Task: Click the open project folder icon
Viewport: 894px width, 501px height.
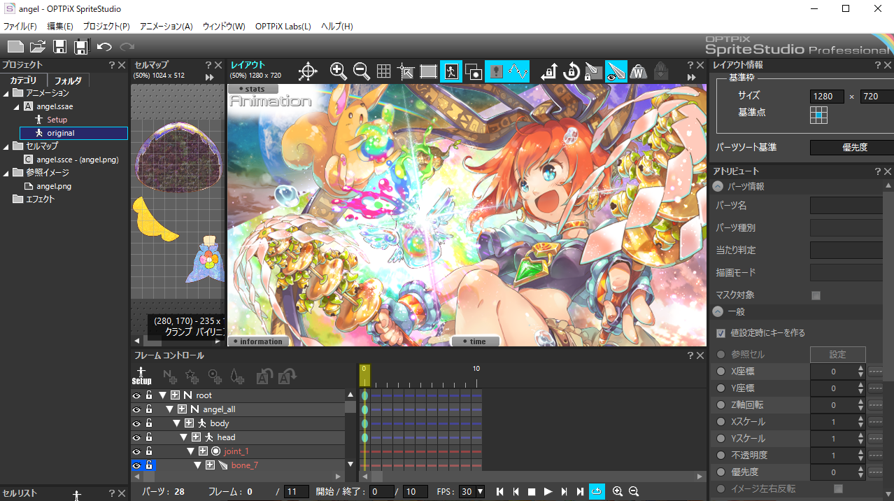Action: [x=38, y=47]
